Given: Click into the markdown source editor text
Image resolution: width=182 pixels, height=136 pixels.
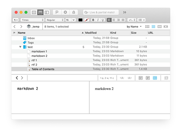Looking at the screenshot, I should [x=28, y=89].
